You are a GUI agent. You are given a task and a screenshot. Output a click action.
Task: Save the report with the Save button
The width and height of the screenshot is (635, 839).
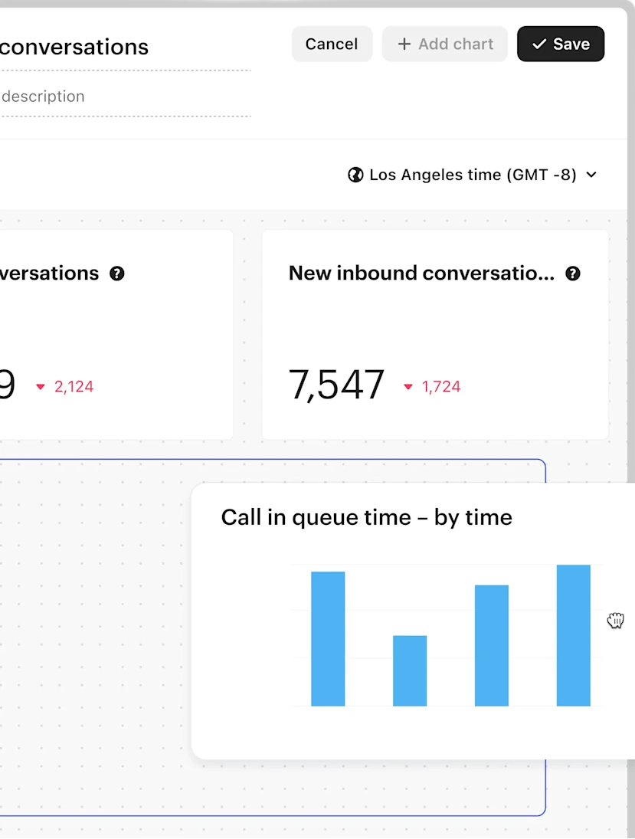pyautogui.click(x=561, y=44)
